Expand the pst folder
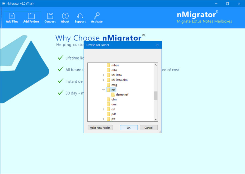Viewport: 245px width, 174px height. pyautogui.click(x=103, y=119)
